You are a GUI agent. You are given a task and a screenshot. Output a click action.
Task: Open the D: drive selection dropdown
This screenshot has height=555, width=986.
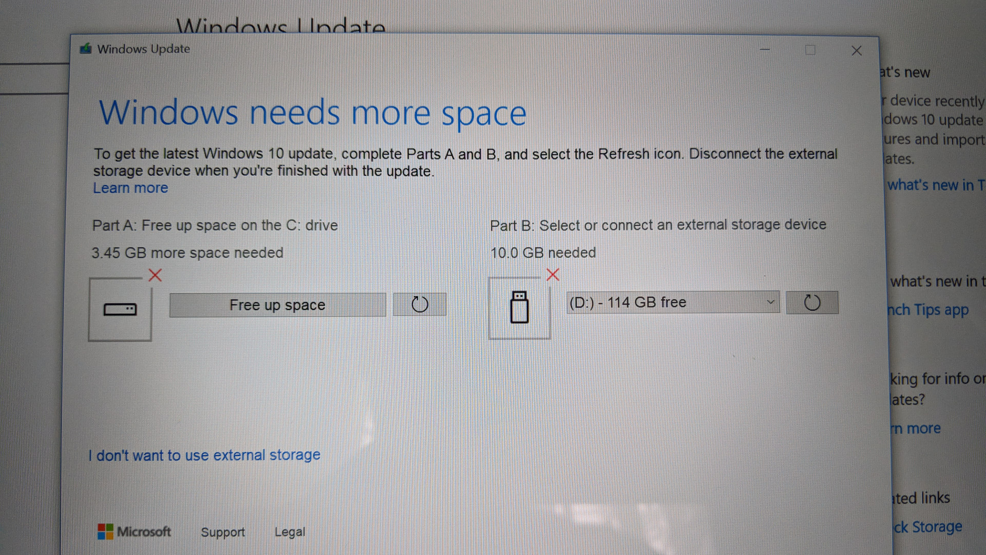point(673,302)
